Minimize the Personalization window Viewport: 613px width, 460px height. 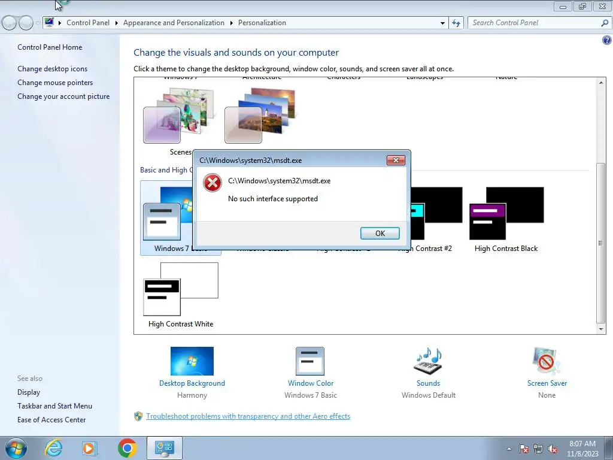(x=563, y=6)
